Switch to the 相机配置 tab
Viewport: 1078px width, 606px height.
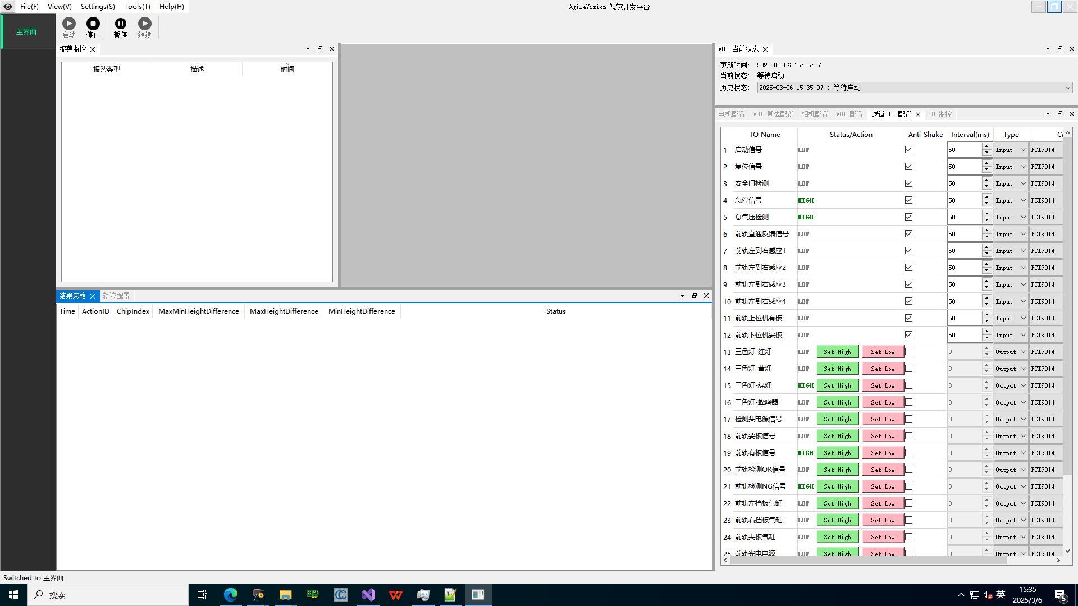(815, 114)
